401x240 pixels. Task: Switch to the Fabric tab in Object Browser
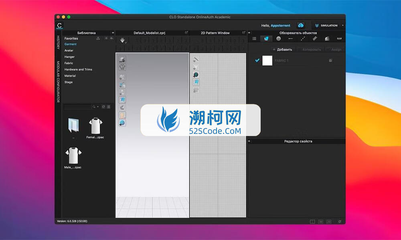(x=266, y=38)
